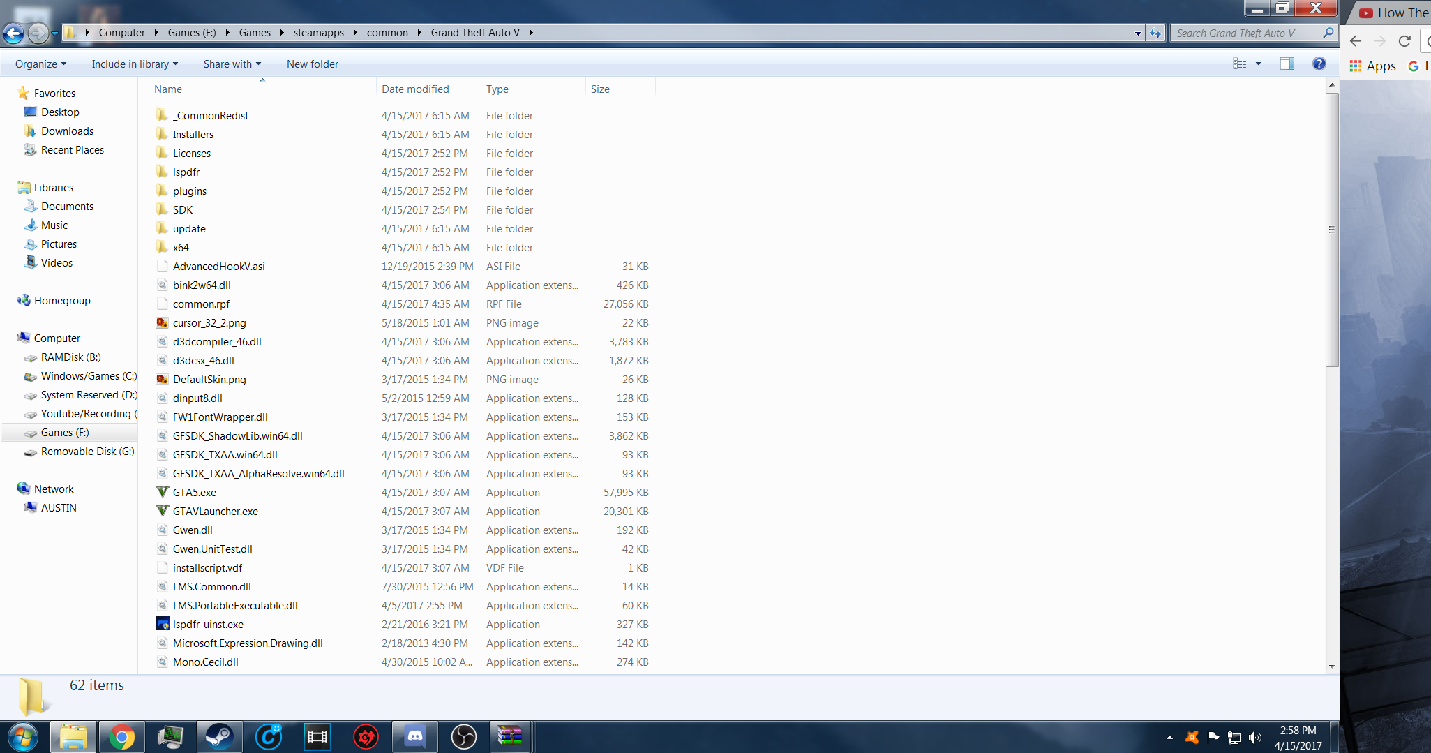
Task: Open the Share with dropdown
Action: pos(232,64)
